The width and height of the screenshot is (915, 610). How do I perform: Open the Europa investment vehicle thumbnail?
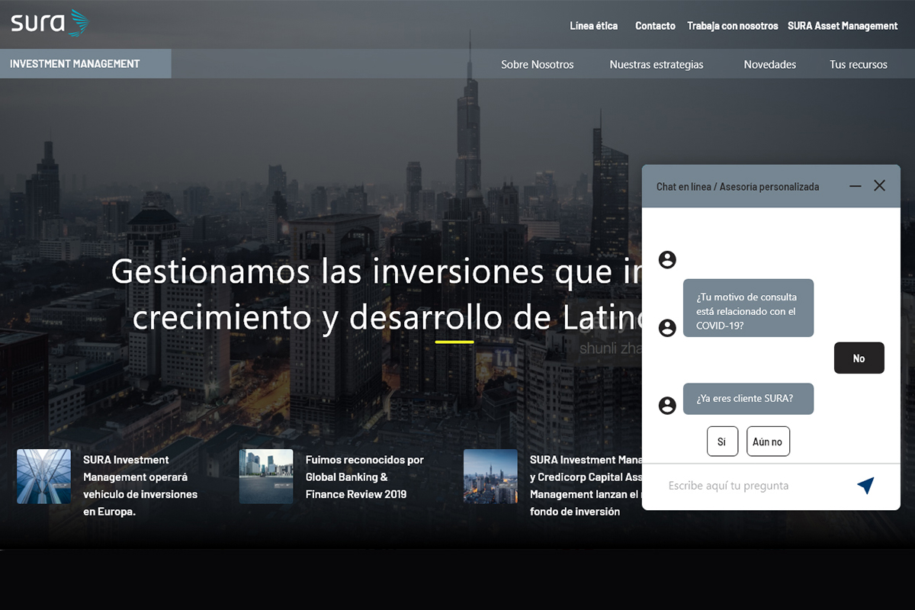coord(44,477)
